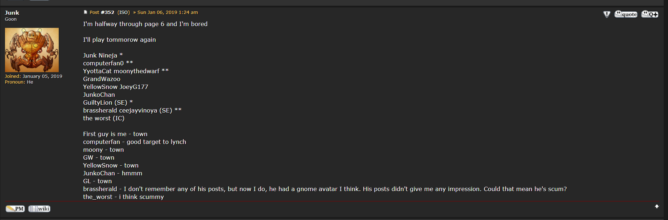This screenshot has width=668, height=220.
Task: Open Junk's wiki page button
Action: [x=39, y=209]
